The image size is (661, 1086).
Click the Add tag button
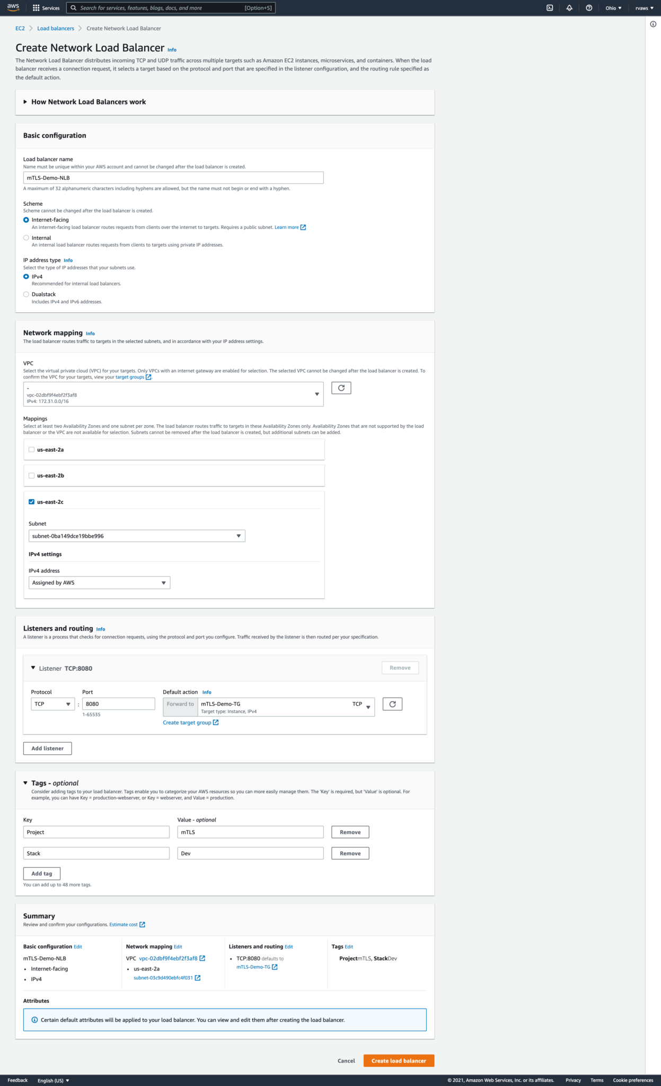point(42,873)
